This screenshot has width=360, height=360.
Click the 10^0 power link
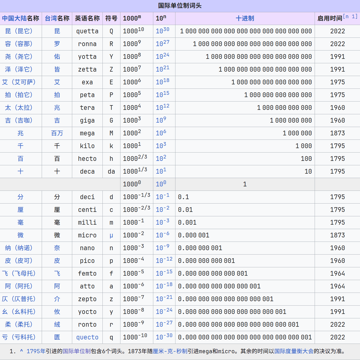pyautogui.click(x=161, y=184)
